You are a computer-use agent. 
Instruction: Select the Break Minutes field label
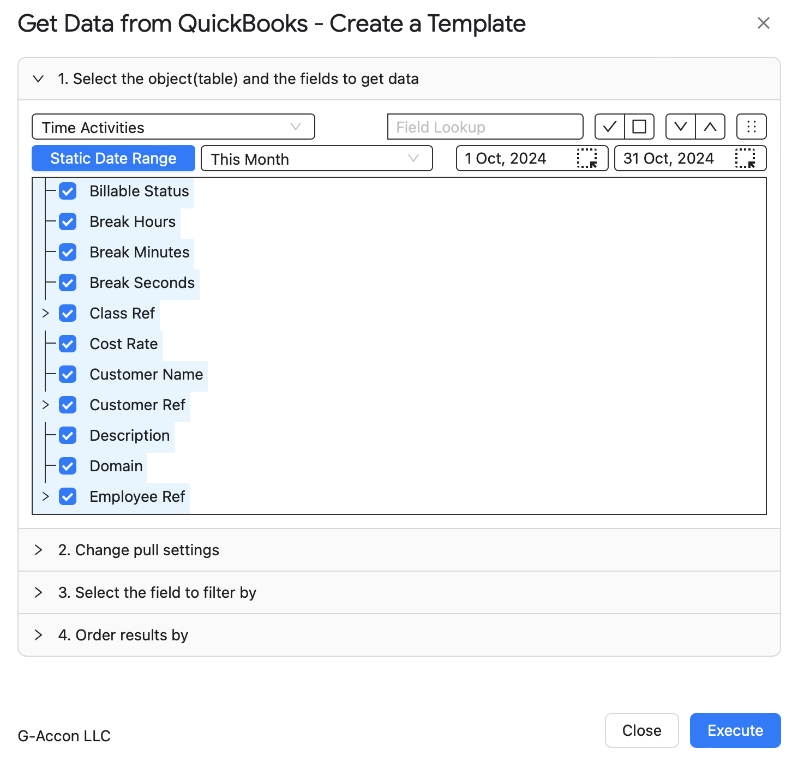coord(140,252)
